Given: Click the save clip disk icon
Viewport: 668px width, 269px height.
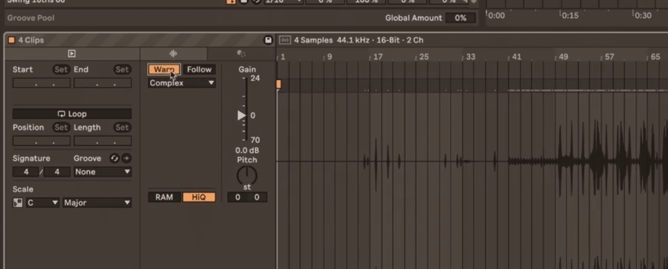Looking at the screenshot, I should tap(268, 40).
